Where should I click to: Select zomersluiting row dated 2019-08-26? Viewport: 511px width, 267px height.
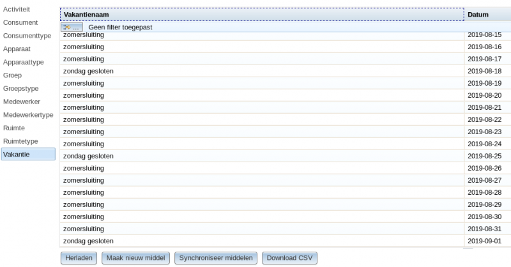[285, 168]
